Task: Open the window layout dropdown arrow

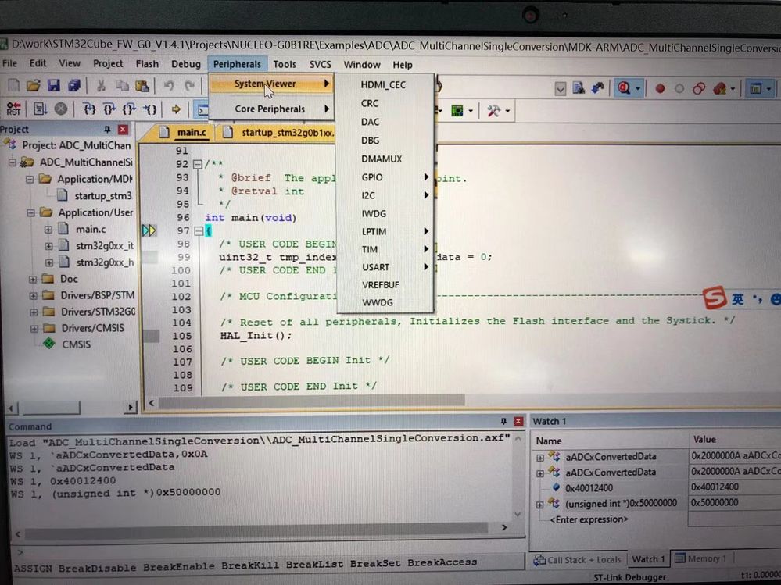Action: 769,90
